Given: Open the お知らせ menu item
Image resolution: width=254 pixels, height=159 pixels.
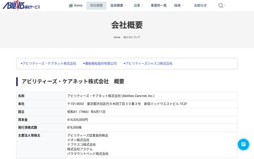Looking at the screenshot, I should point(200,6).
